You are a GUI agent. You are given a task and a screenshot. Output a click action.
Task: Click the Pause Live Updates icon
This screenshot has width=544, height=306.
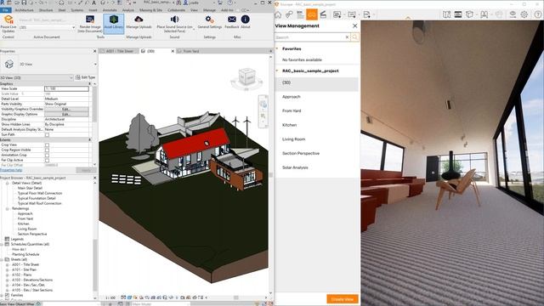8,20
